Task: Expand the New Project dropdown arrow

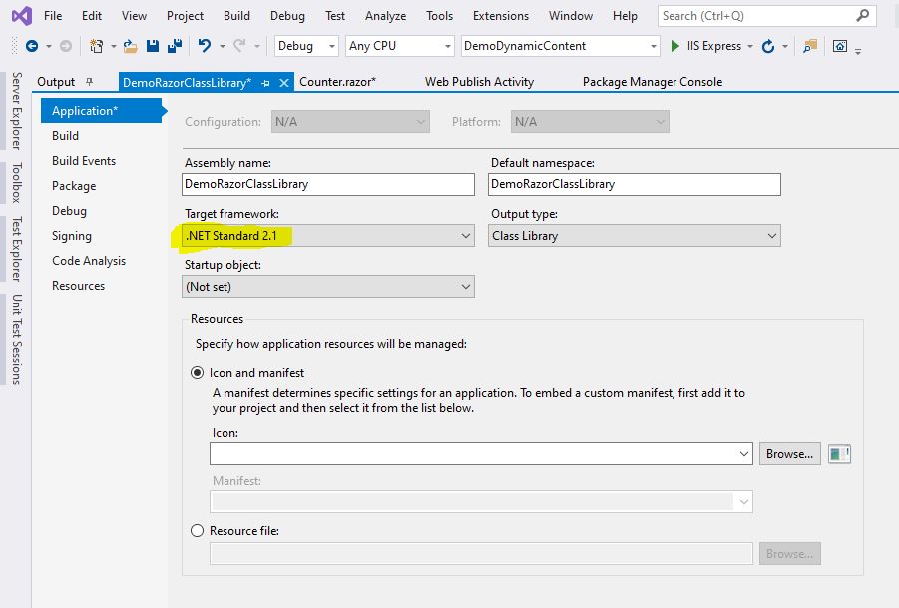Action: coord(113,47)
